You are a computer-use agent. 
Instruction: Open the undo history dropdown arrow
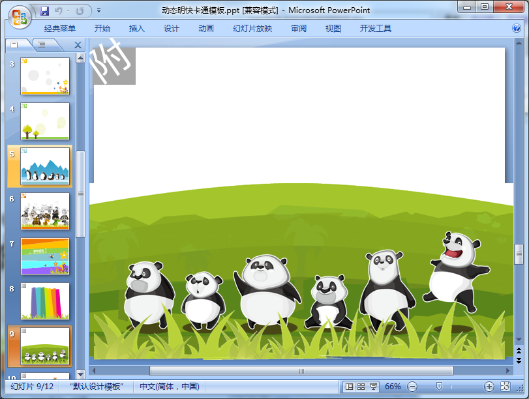pyautogui.click(x=68, y=11)
